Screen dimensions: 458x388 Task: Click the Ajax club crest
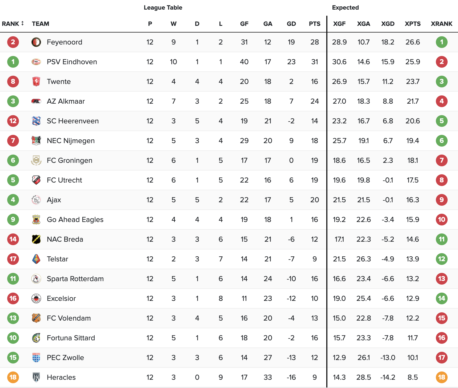click(x=36, y=200)
